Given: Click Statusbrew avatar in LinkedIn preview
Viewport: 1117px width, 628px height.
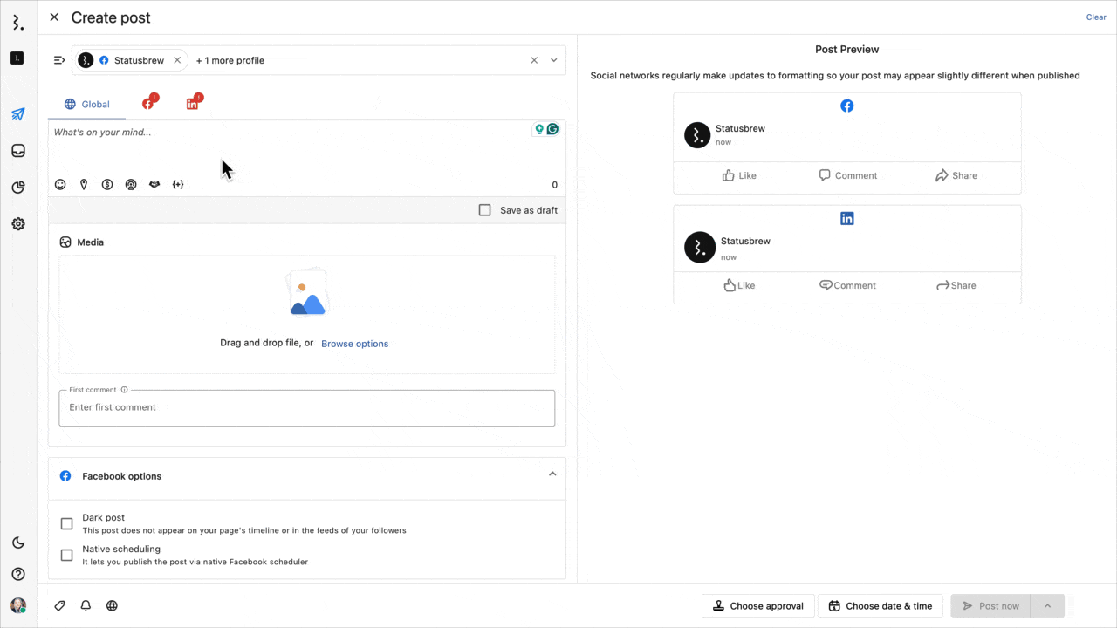Looking at the screenshot, I should (x=700, y=248).
